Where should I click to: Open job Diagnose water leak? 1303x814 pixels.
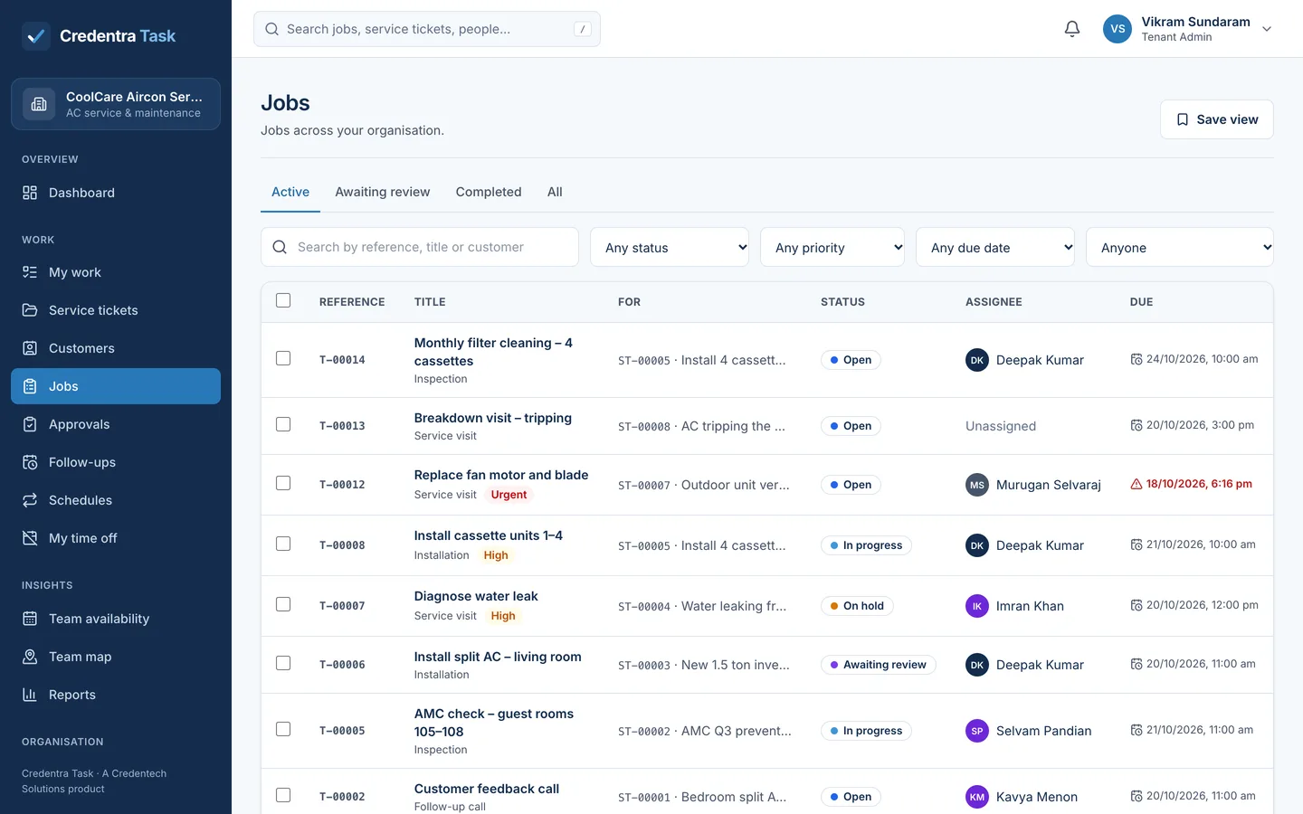click(476, 596)
